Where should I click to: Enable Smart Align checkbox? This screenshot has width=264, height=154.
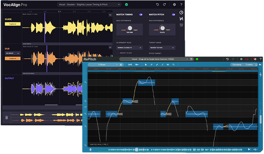coord(117,53)
